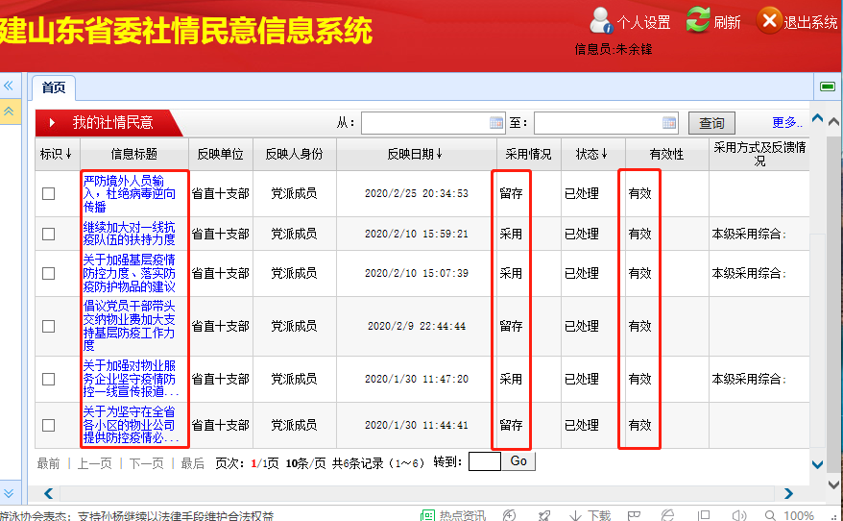The width and height of the screenshot is (843, 521).
Task: Sort by 状态 column header
Action: click(591, 154)
